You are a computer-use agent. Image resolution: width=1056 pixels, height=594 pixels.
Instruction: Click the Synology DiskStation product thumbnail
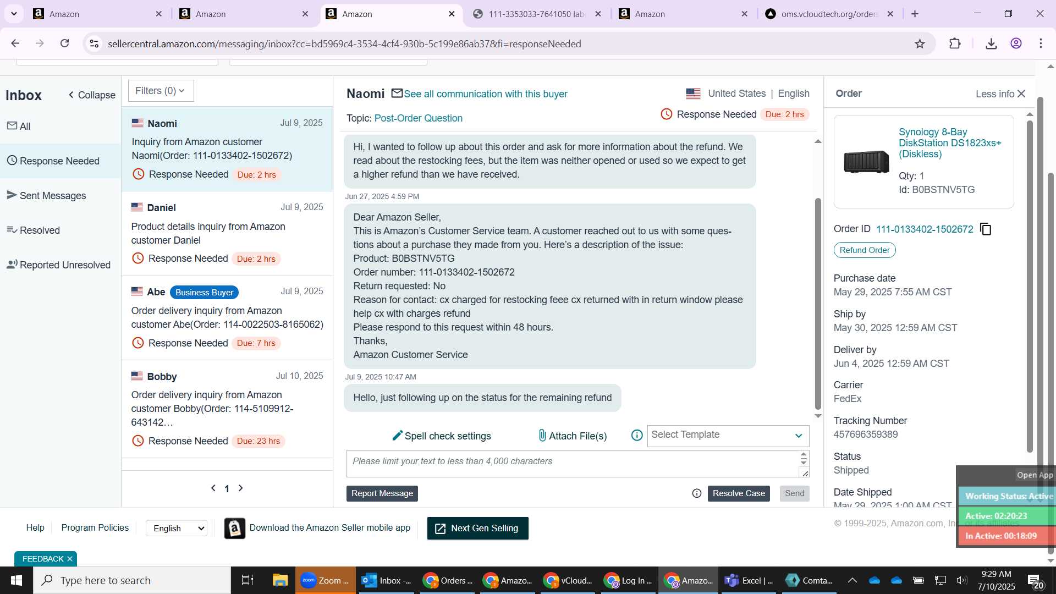click(866, 162)
